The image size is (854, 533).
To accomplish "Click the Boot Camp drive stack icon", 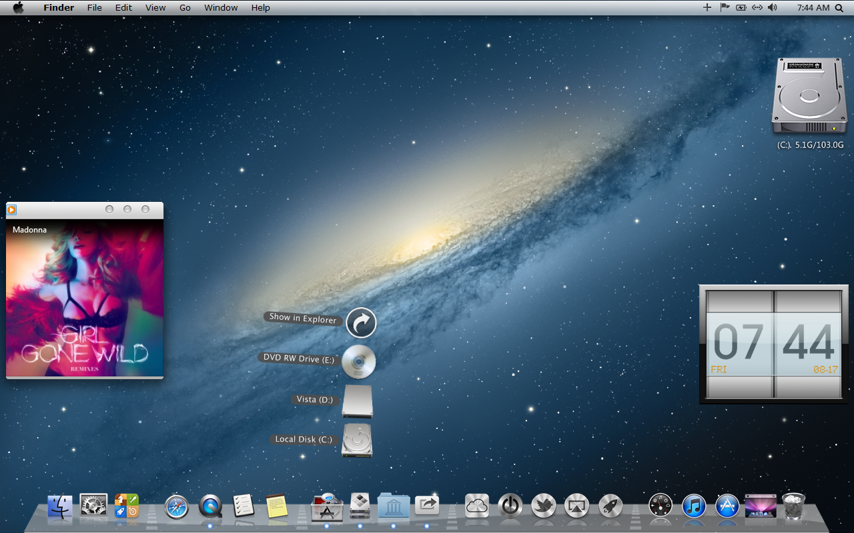I will (360, 506).
